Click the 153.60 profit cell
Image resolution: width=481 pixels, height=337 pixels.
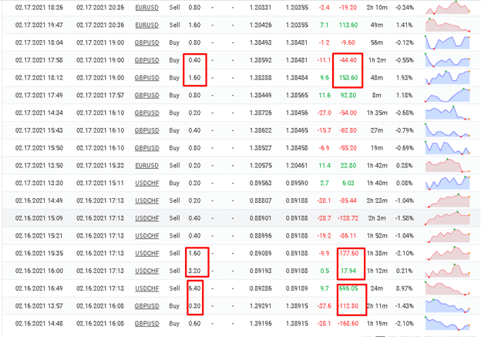[348, 78]
